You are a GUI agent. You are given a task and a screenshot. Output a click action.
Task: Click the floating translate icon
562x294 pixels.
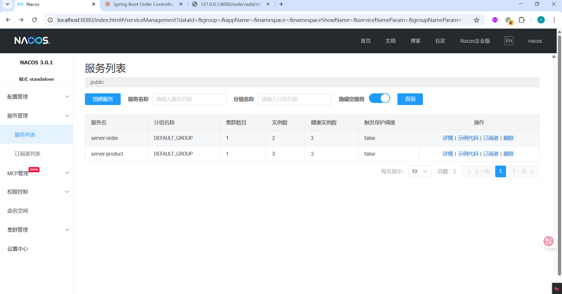click(548, 241)
